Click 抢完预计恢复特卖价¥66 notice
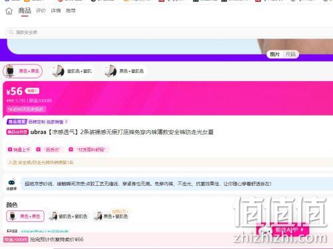333x249 pixels. click(57, 240)
